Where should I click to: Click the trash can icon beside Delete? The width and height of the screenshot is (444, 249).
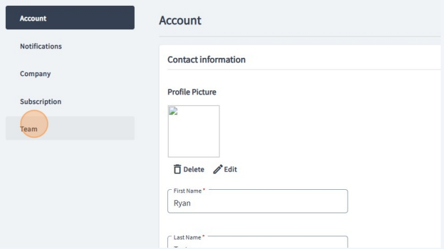pyautogui.click(x=177, y=169)
